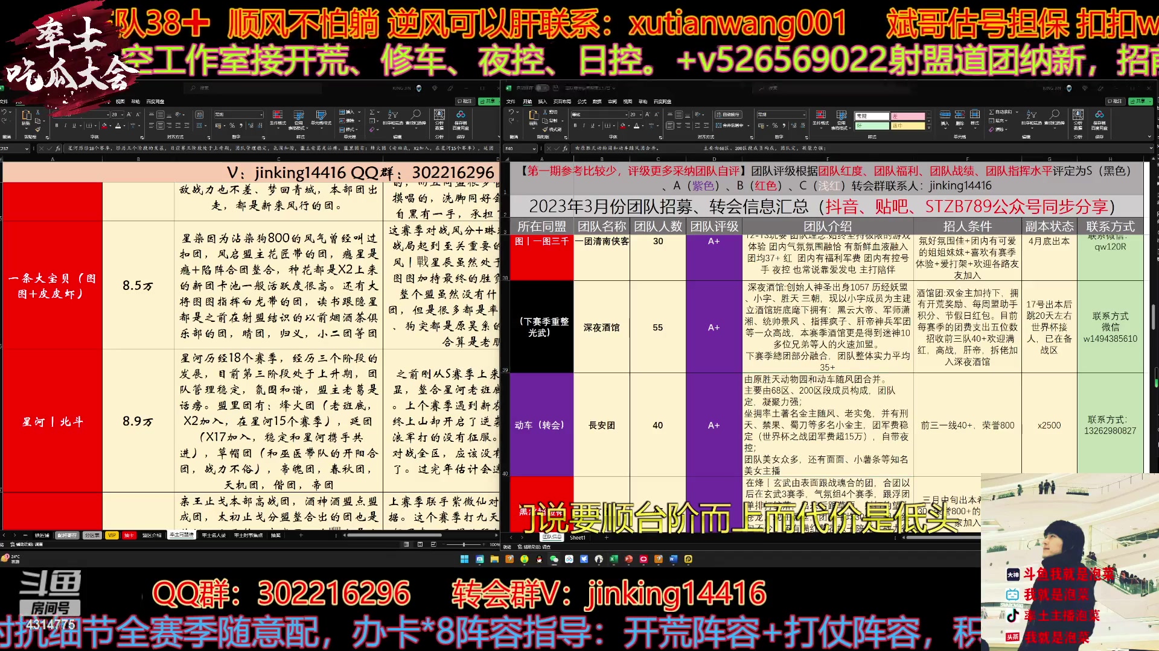Open number format dropdown in left Excel window
The height and width of the screenshot is (651, 1159).
pyautogui.click(x=261, y=114)
